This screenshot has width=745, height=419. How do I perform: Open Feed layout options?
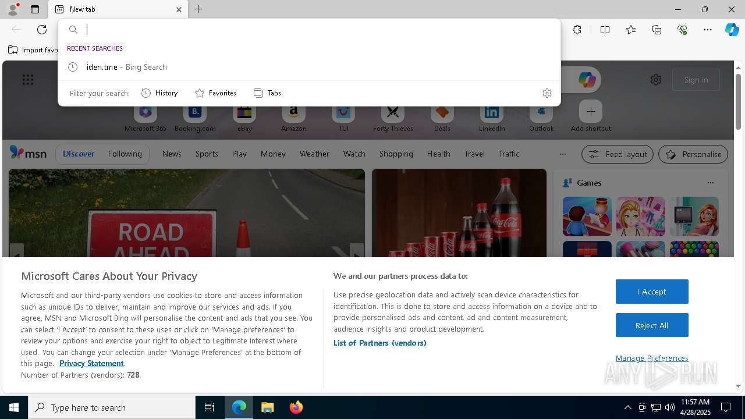click(x=618, y=154)
